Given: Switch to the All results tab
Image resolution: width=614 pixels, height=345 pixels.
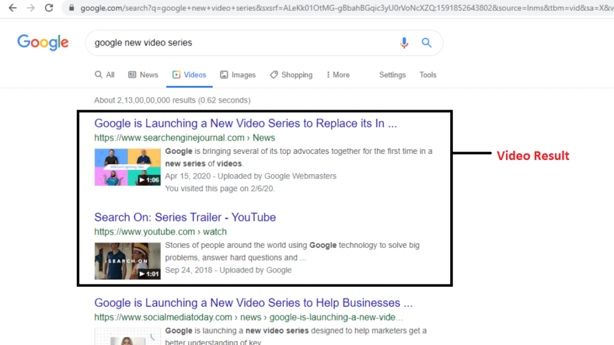Looking at the screenshot, I should click(104, 75).
